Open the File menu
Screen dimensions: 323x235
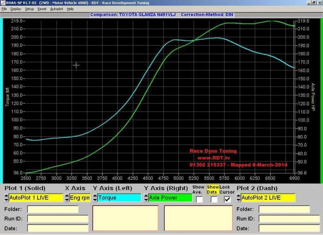[x=4, y=9]
